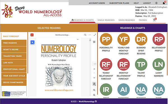Open the Help menu item
Viewport: 168px width, 104px height.
(x=136, y=3)
